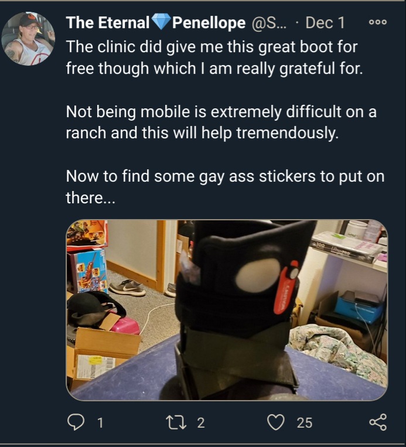Viewport: 406px width, 447px height.
Task: Open the share icon for this tweet
Action: point(378,422)
